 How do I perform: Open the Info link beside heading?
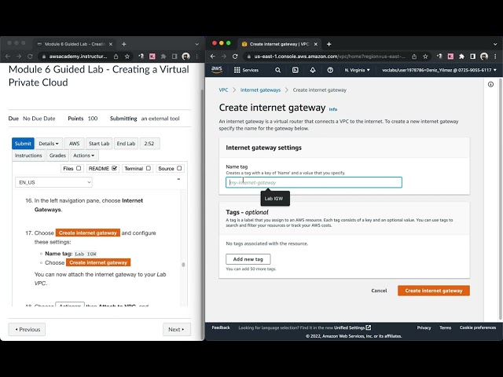coord(333,109)
